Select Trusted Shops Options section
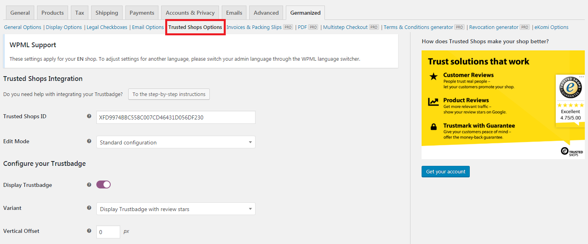Image resolution: width=588 pixels, height=244 pixels. 195,27
